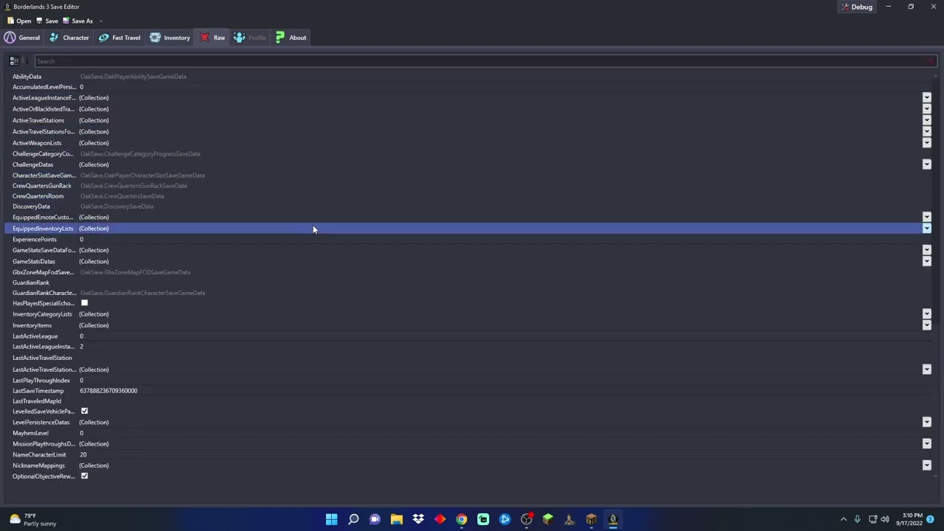
Task: Open the weather widget showing 79°F
Action: click(x=31, y=519)
